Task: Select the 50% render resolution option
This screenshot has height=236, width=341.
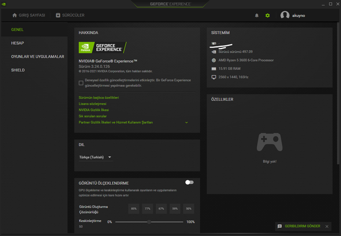Action: 189,208
